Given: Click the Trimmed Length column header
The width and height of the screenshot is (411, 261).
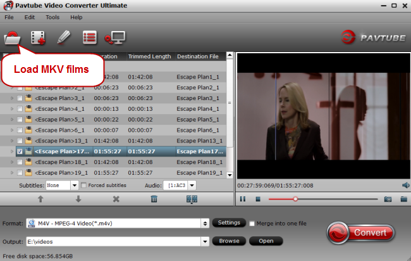Looking at the screenshot, I should tap(149, 56).
